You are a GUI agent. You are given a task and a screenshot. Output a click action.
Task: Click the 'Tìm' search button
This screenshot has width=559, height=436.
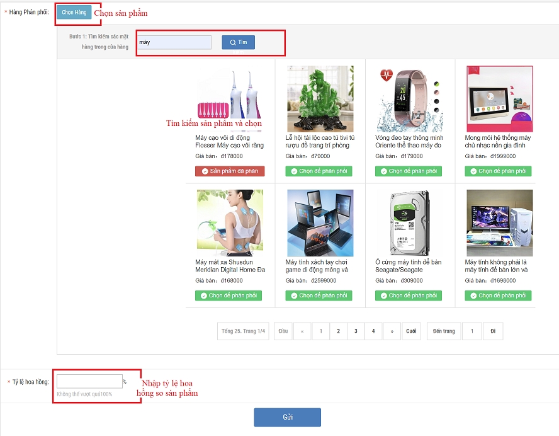click(238, 42)
